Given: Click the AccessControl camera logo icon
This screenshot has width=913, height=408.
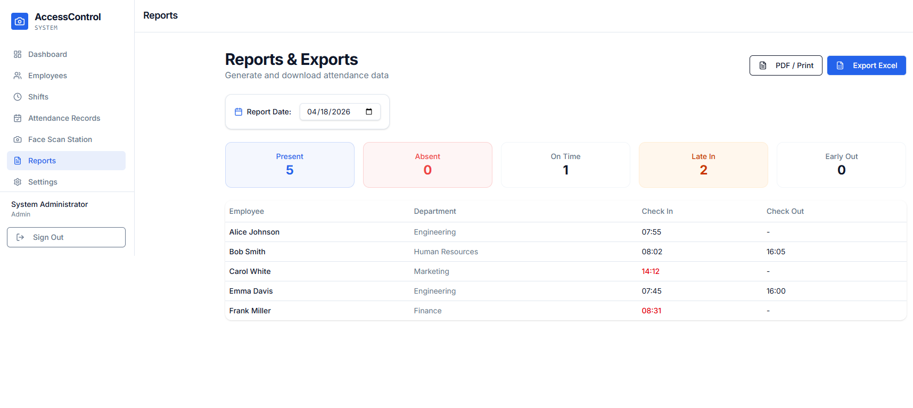Looking at the screenshot, I should coord(20,21).
